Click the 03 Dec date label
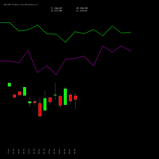Image resolution: width=159 pixels, height=159 pixels. [70, 151]
